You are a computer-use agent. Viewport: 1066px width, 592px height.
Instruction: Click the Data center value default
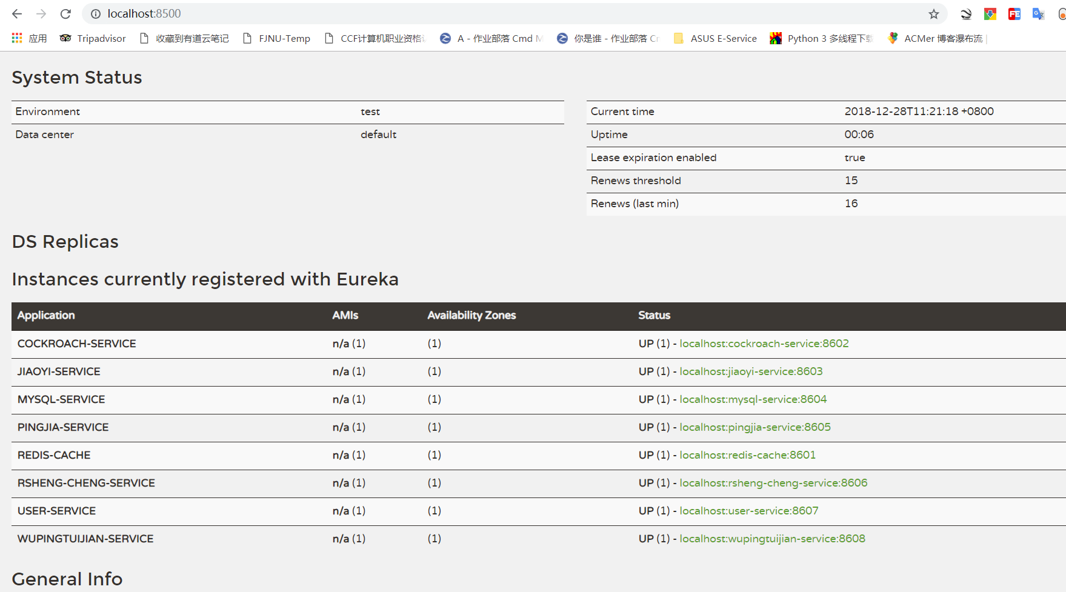pos(379,135)
